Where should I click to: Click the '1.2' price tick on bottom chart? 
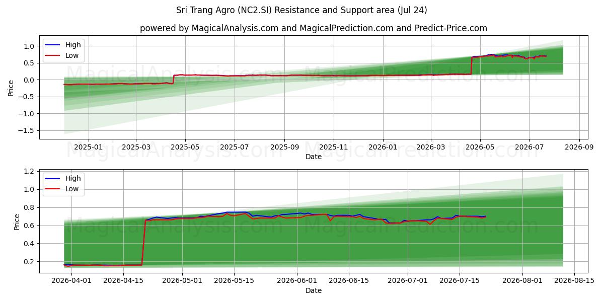(30, 172)
